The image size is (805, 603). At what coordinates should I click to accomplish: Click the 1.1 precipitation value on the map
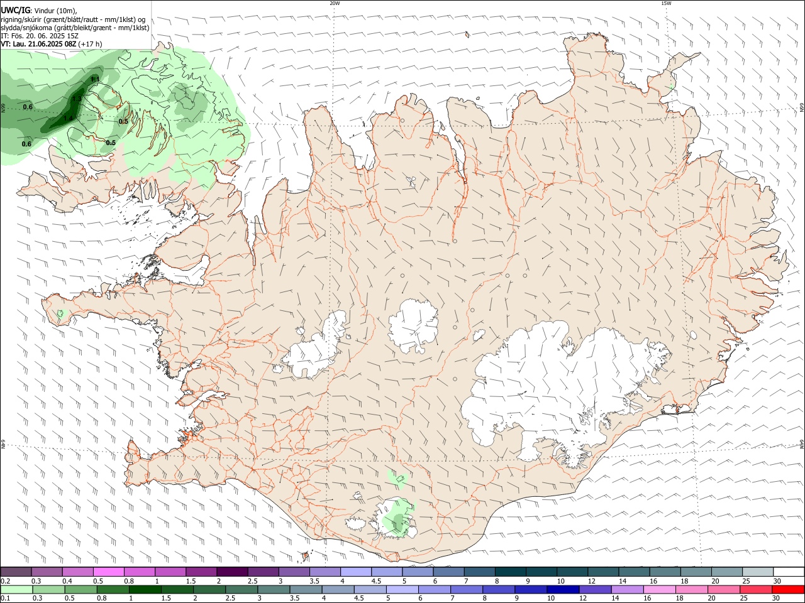pos(95,79)
